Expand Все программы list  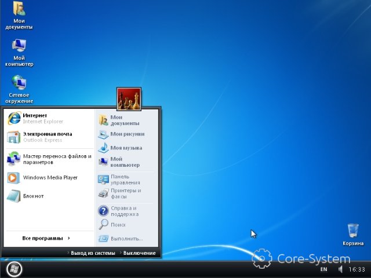click(x=46, y=238)
